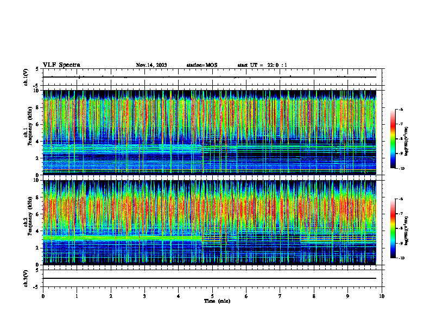430x332 pixels.
Task: Click the ch.3 voltage waveform trace
Action: click(x=210, y=278)
